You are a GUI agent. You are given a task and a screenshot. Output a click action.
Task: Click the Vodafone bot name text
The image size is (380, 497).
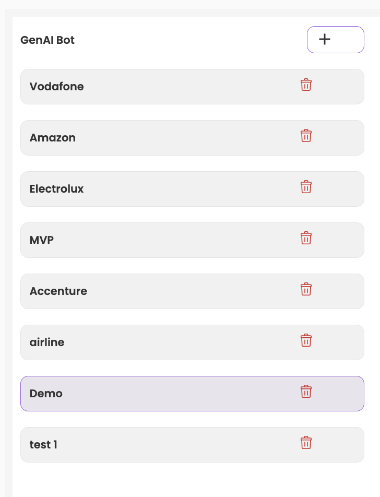(x=56, y=87)
